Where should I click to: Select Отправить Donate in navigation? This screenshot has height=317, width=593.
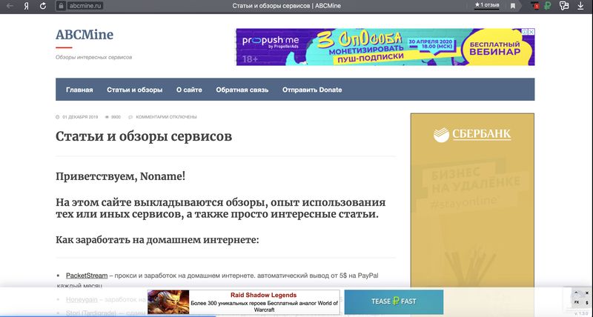312,90
